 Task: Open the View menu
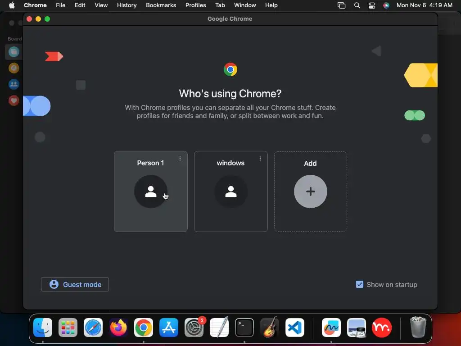[101, 5]
